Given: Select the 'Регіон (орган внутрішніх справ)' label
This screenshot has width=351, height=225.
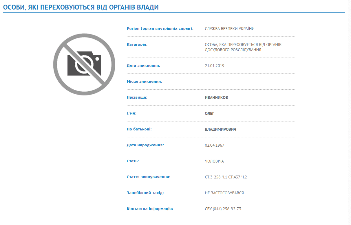Looking at the screenshot, I should 160,29.
